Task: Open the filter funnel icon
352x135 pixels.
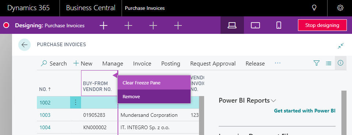Action: [316, 63]
